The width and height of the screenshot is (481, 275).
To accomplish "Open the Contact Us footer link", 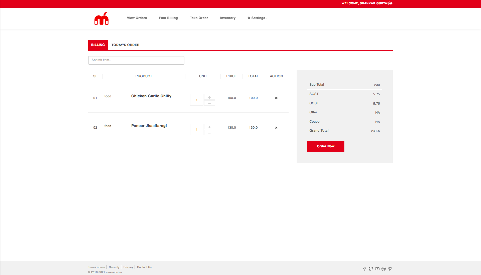I will point(144,267).
